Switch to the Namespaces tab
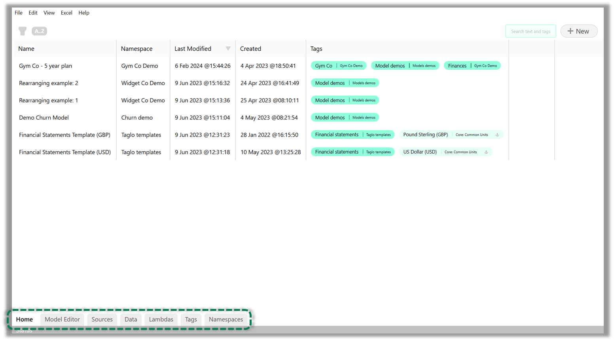Screen dimensions: 614x341 tap(226, 319)
